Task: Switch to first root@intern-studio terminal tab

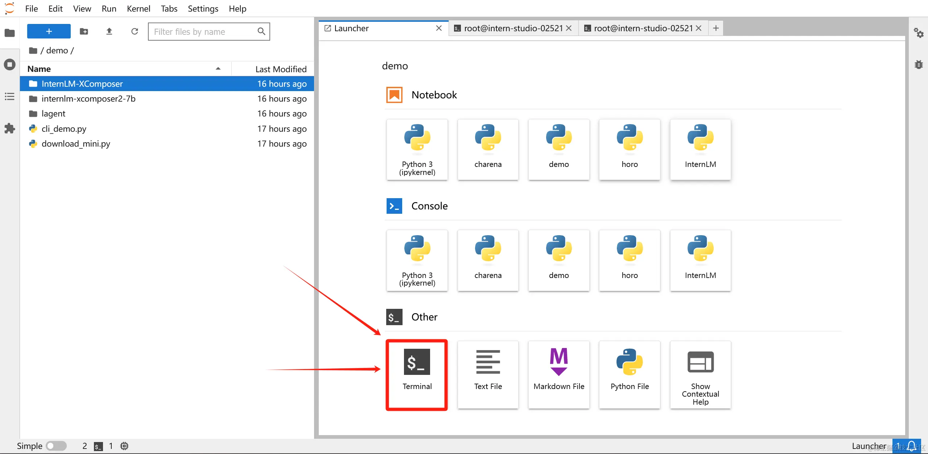Action: tap(512, 28)
